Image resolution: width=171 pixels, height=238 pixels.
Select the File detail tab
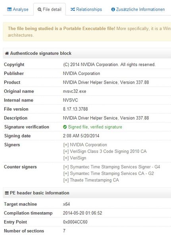click(50, 10)
